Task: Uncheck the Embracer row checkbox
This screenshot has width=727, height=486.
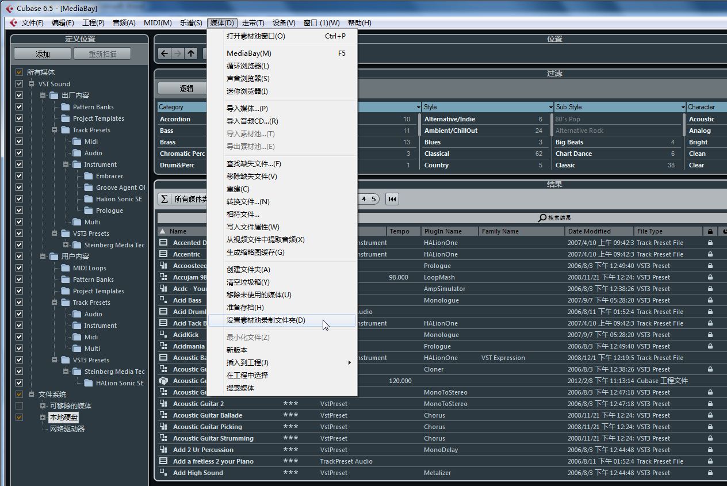Action: (x=20, y=176)
